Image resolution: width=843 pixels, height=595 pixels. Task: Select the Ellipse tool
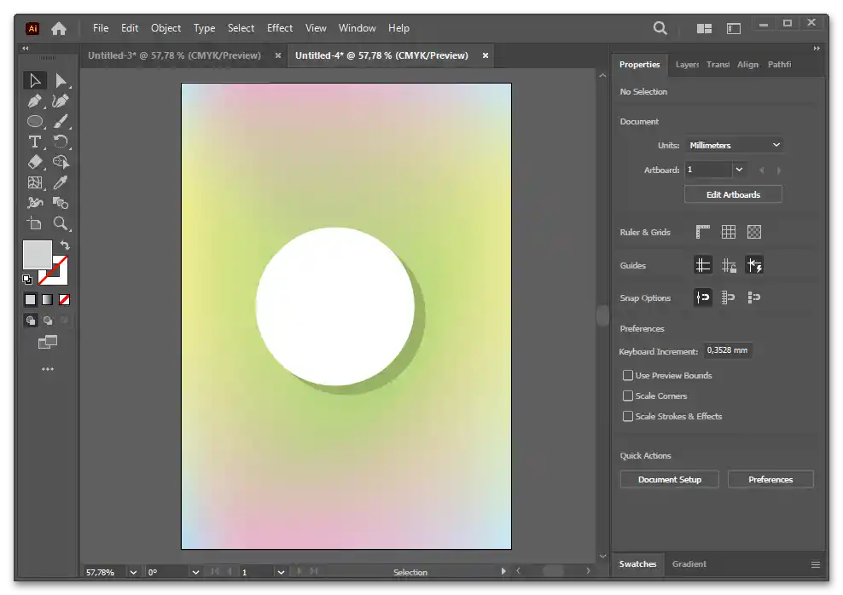[x=35, y=122]
